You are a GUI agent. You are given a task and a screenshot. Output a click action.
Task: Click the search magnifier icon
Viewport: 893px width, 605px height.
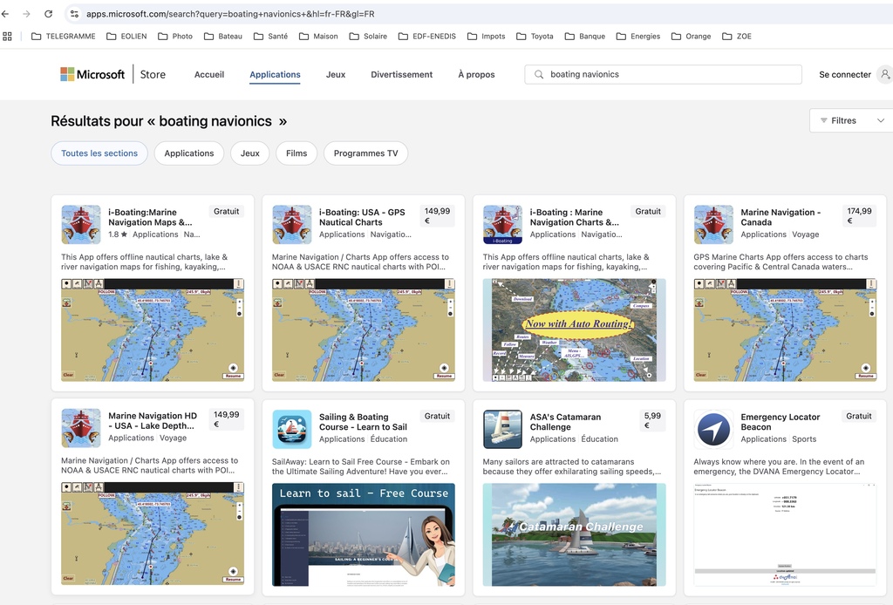click(538, 75)
